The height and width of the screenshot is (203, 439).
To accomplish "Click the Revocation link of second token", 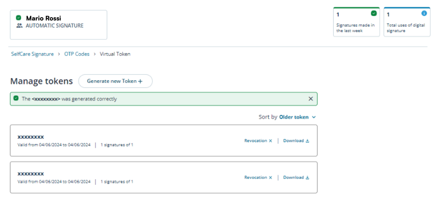I will pyautogui.click(x=255, y=177).
